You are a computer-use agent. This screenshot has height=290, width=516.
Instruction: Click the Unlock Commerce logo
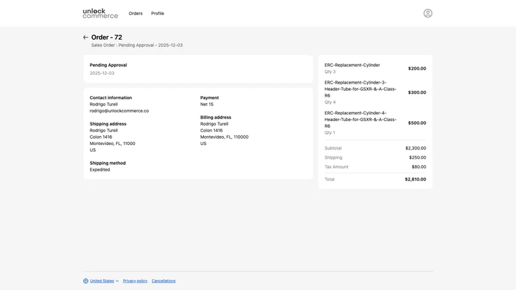click(101, 14)
